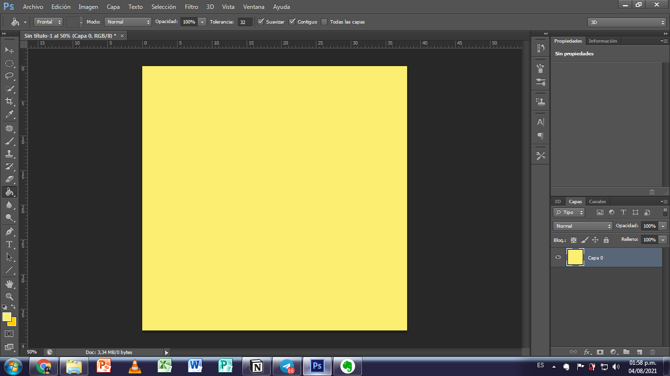Activate the Zoom tool in toolbar
Viewport: 670px width, 376px height.
pyautogui.click(x=9, y=296)
